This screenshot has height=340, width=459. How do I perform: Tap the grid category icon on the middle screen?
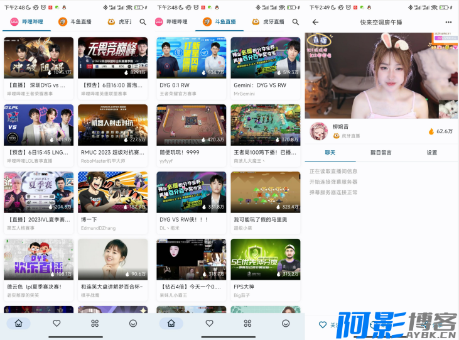tap(247, 323)
